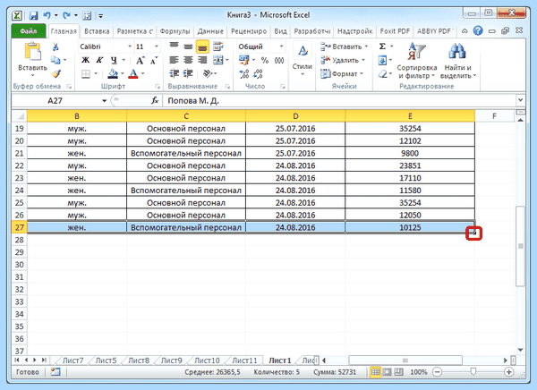Click AutoSum sigma icon
Image resolution: width=537 pixels, height=390 pixels.
click(x=382, y=47)
